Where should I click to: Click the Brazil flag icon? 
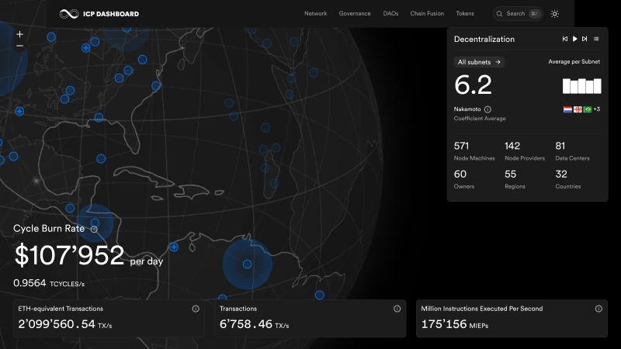coord(588,109)
